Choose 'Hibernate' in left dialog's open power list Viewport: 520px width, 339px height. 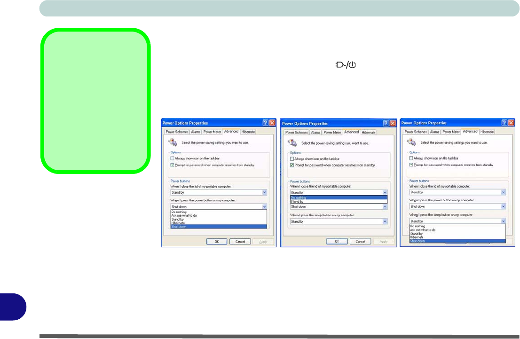point(219,223)
